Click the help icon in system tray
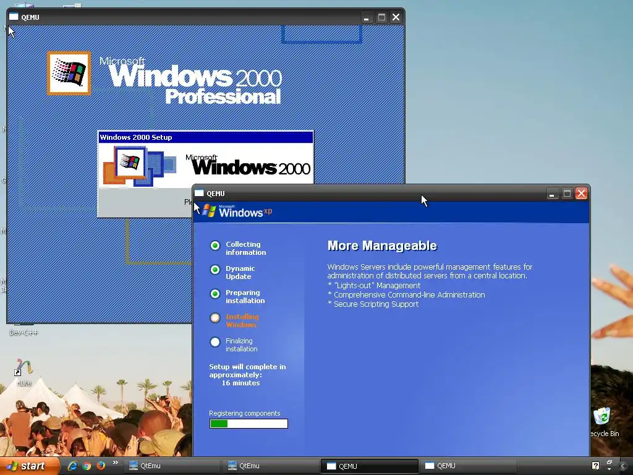This screenshot has width=633, height=475. click(x=595, y=466)
